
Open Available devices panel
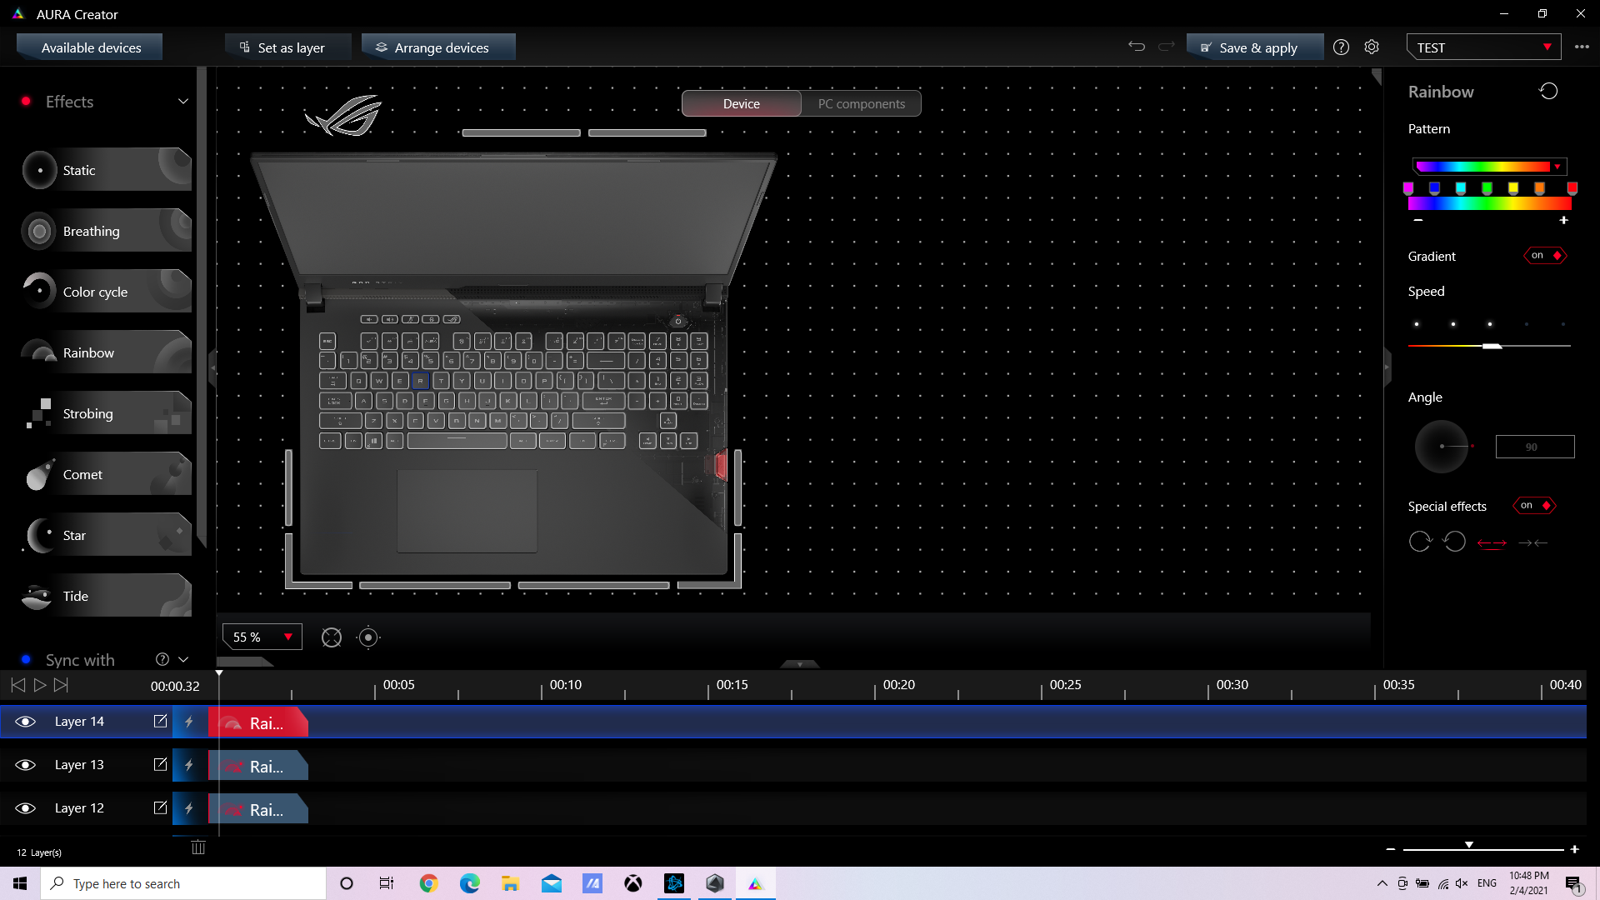[x=90, y=47]
